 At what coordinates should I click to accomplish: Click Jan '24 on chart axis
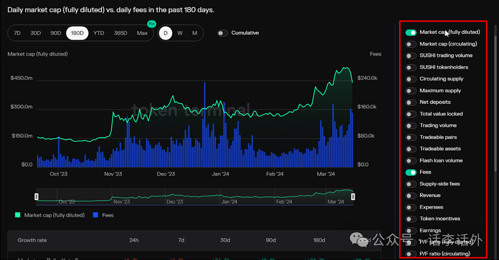(x=220, y=174)
